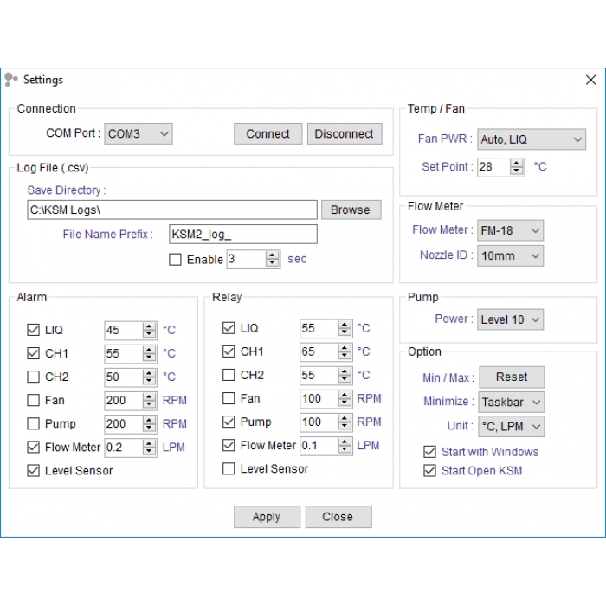This screenshot has height=606, width=606.
Task: Enable the Alarm CH2 checkbox
Action: [34, 377]
